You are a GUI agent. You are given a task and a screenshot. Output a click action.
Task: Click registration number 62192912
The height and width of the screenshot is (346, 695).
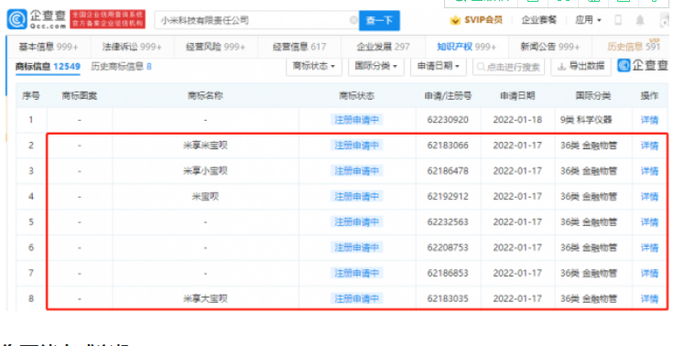click(448, 196)
